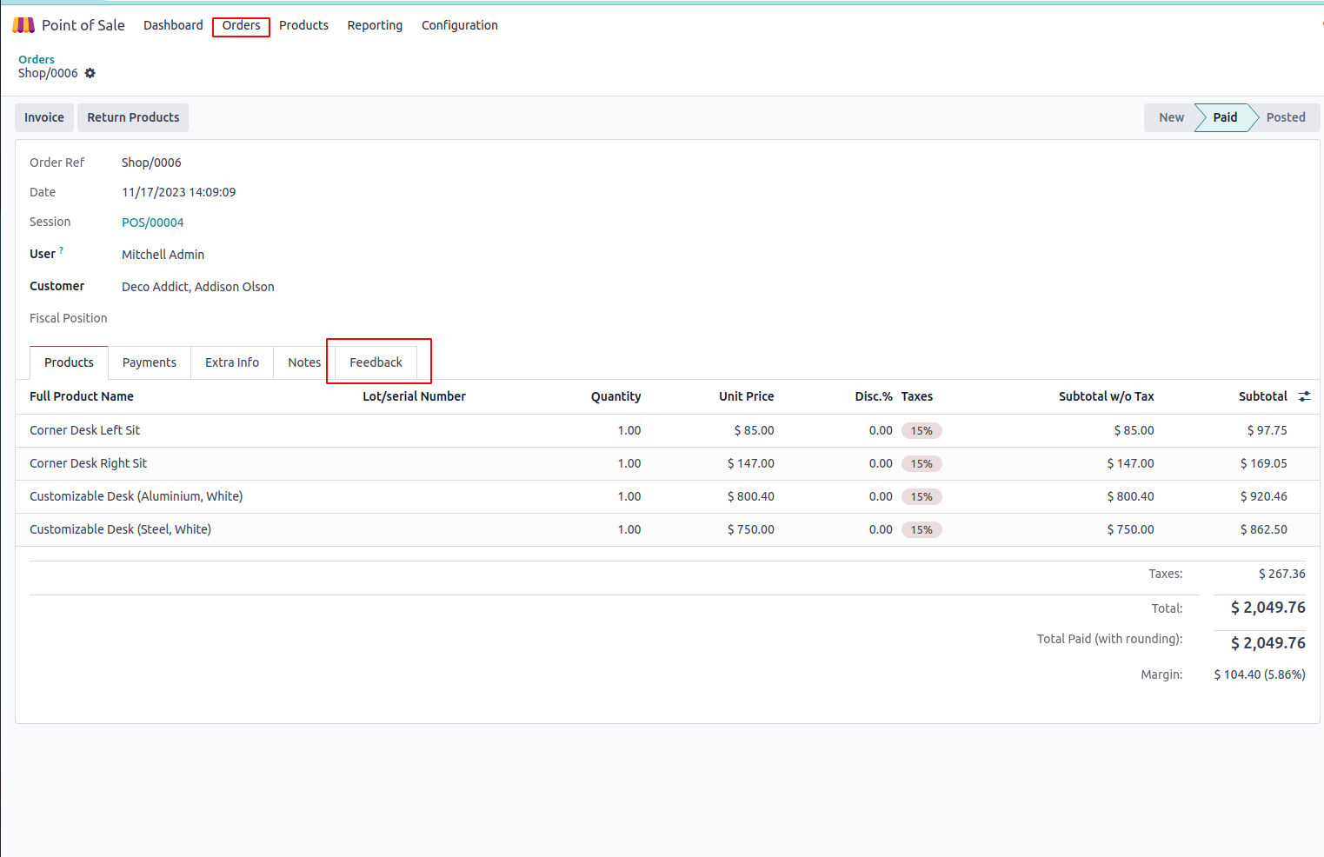The image size is (1324, 857).
Task: Open the gear actions menu beside Shop/0006
Action: 90,73
